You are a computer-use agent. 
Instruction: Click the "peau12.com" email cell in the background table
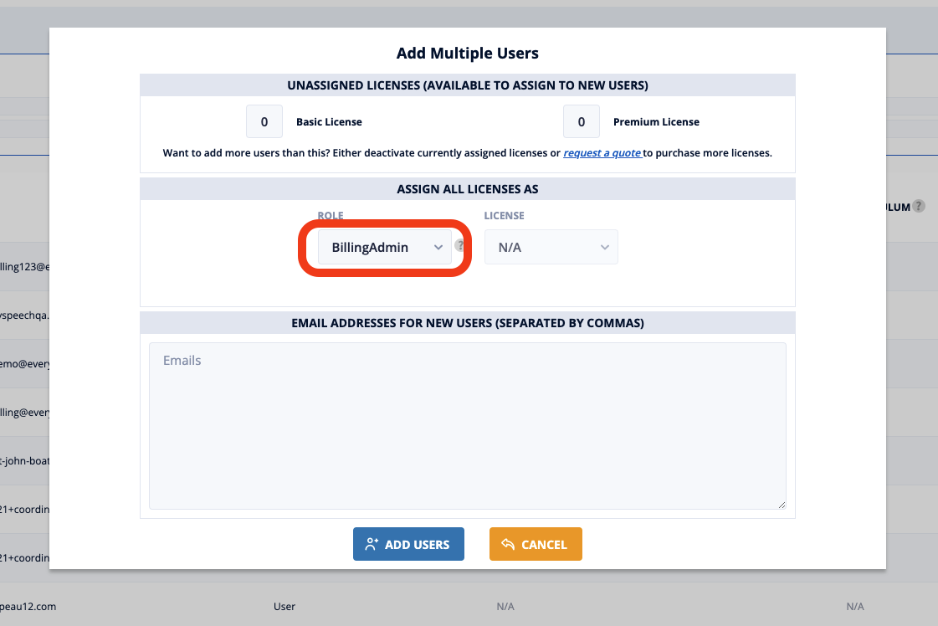(28, 606)
